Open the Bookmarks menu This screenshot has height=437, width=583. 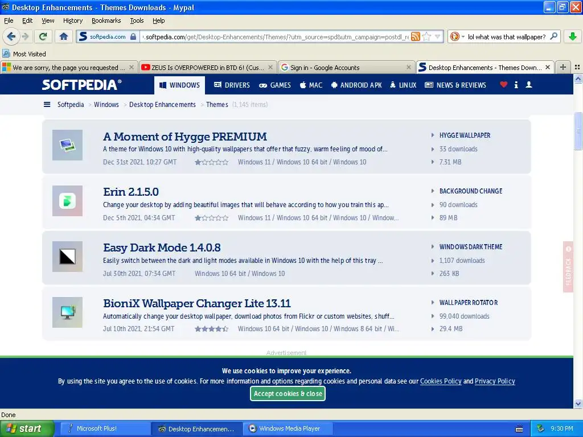106,20
